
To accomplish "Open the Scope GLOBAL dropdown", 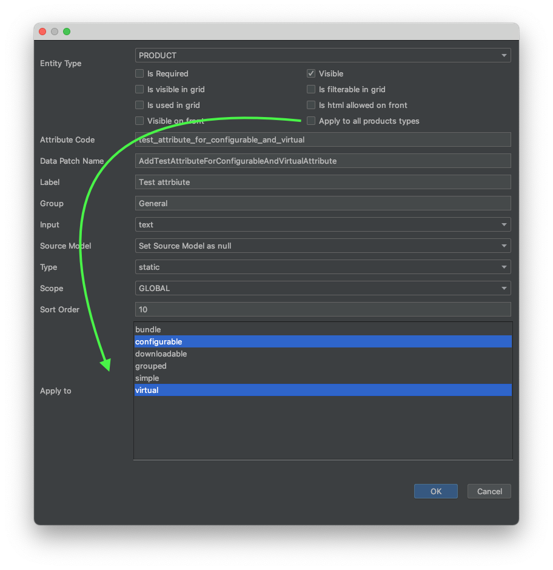I will [x=323, y=288].
